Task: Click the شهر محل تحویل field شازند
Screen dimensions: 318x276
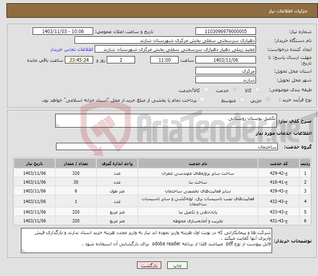Action: click(226, 79)
